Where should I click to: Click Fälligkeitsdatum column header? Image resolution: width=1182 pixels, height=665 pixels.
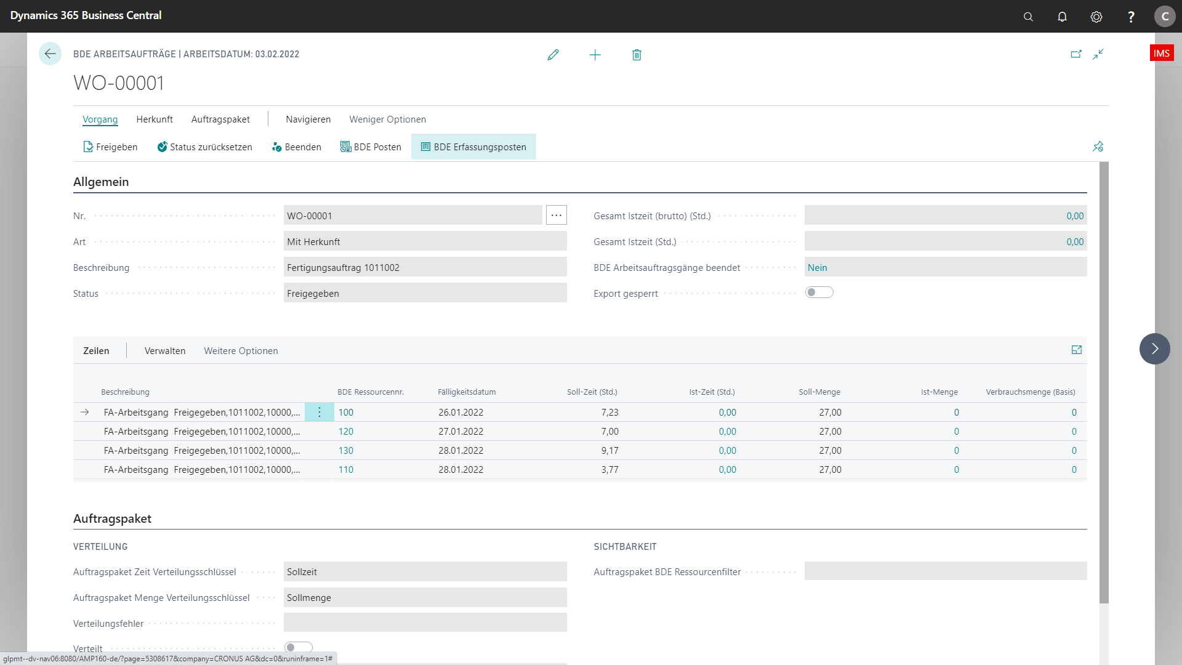click(x=467, y=392)
